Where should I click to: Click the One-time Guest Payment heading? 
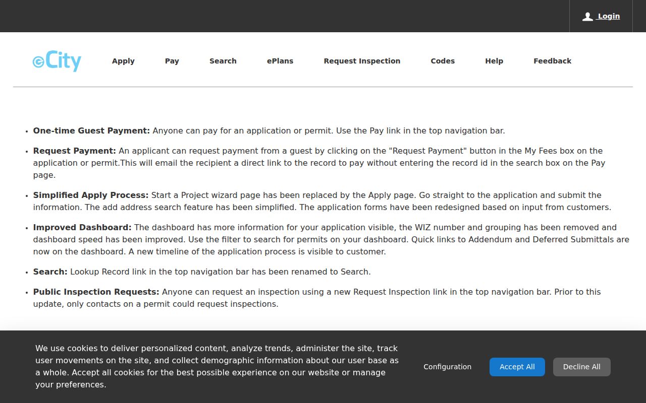click(x=91, y=130)
